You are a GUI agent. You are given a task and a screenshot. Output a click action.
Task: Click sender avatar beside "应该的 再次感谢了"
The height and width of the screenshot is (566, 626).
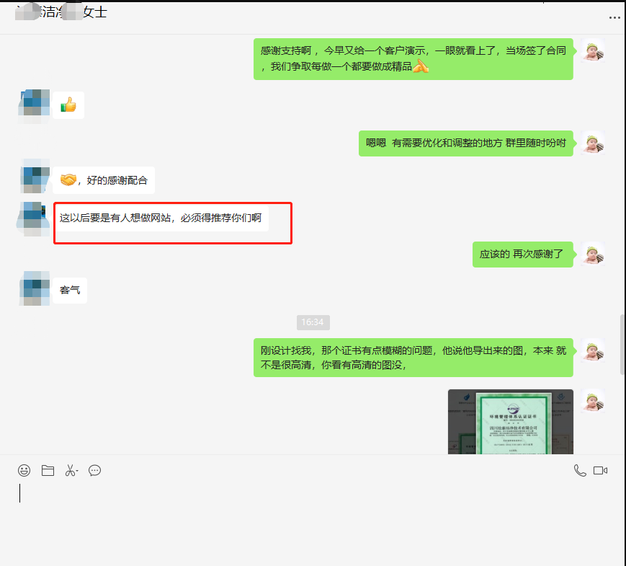coord(592,254)
